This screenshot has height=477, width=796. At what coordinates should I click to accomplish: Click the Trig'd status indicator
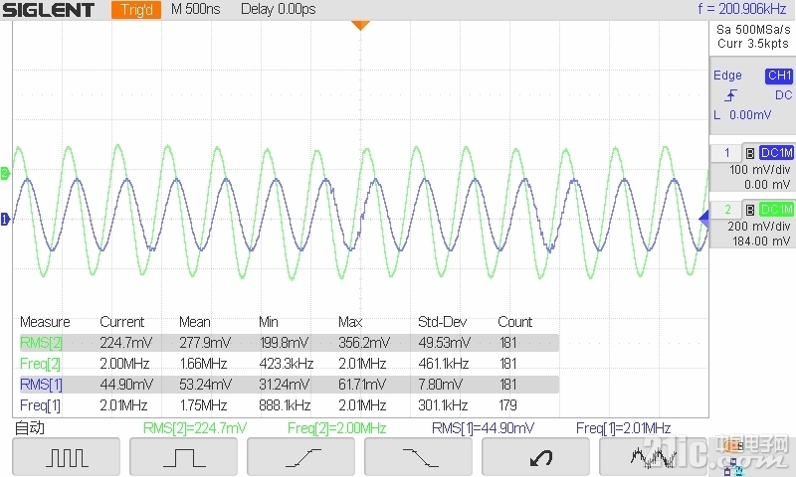point(136,10)
